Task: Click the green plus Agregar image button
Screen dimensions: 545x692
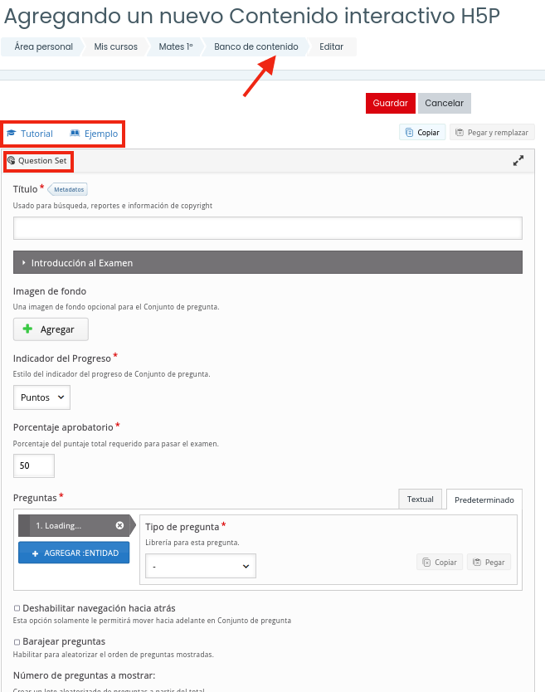Action: [51, 329]
